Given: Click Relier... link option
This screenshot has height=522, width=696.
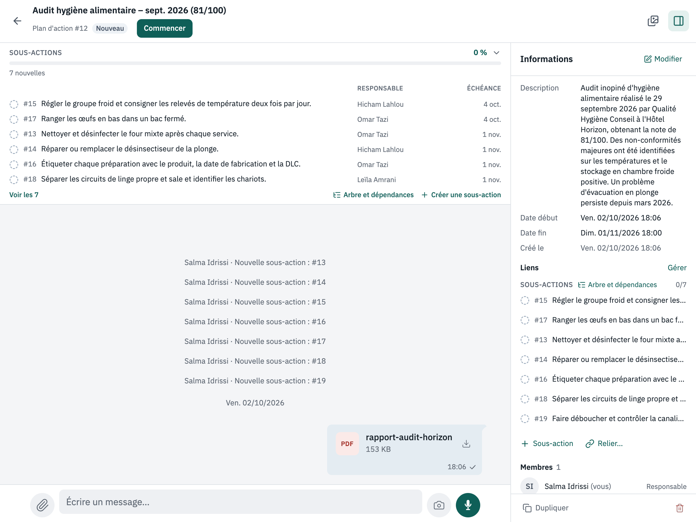Looking at the screenshot, I should [604, 443].
